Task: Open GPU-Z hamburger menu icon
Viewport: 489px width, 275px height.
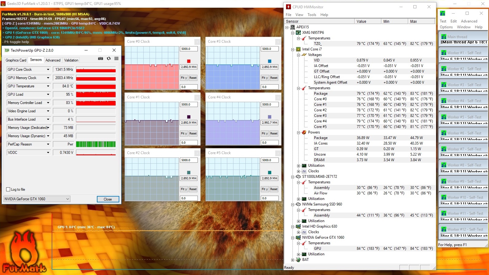Action: [116, 58]
